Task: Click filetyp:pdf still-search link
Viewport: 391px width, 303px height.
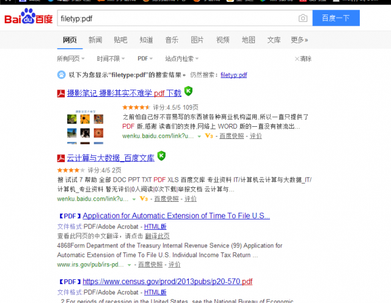Action: pos(233,75)
